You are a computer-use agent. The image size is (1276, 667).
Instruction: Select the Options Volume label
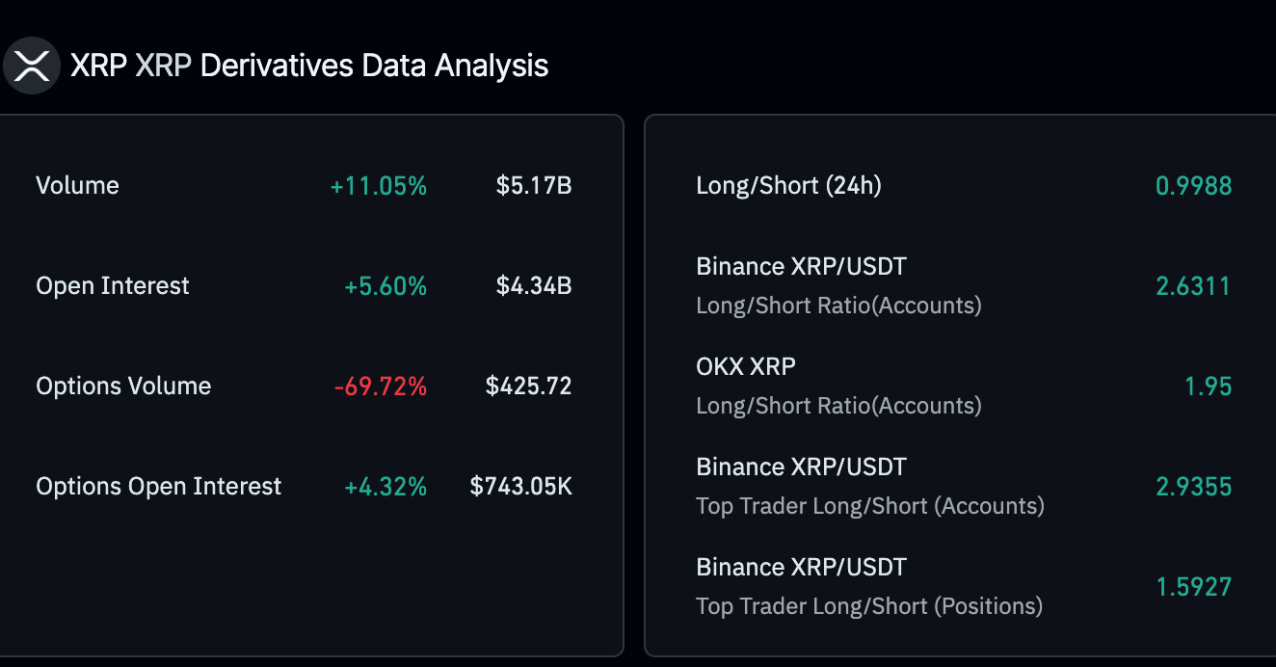tap(123, 386)
